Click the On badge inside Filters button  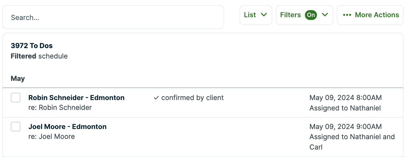(x=311, y=15)
